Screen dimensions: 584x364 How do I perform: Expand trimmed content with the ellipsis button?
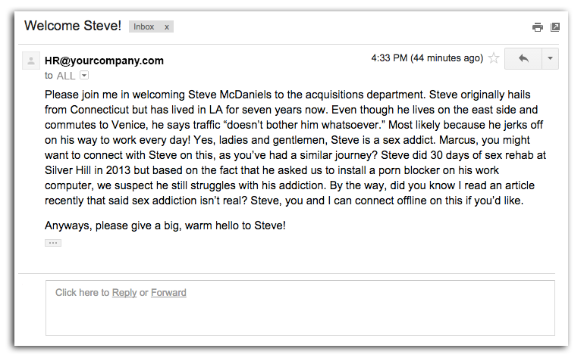53,243
